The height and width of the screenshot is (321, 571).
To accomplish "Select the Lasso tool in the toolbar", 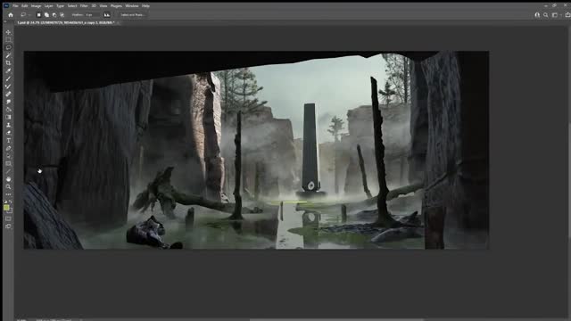I will (8, 47).
